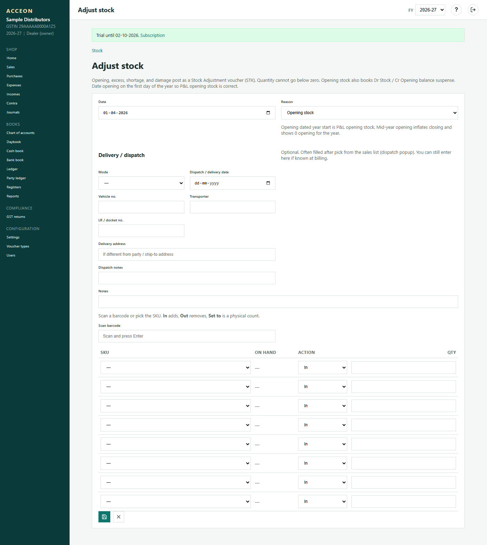The width and height of the screenshot is (487, 545).
Task: Open Incomes from the sidebar
Action: 13,94
